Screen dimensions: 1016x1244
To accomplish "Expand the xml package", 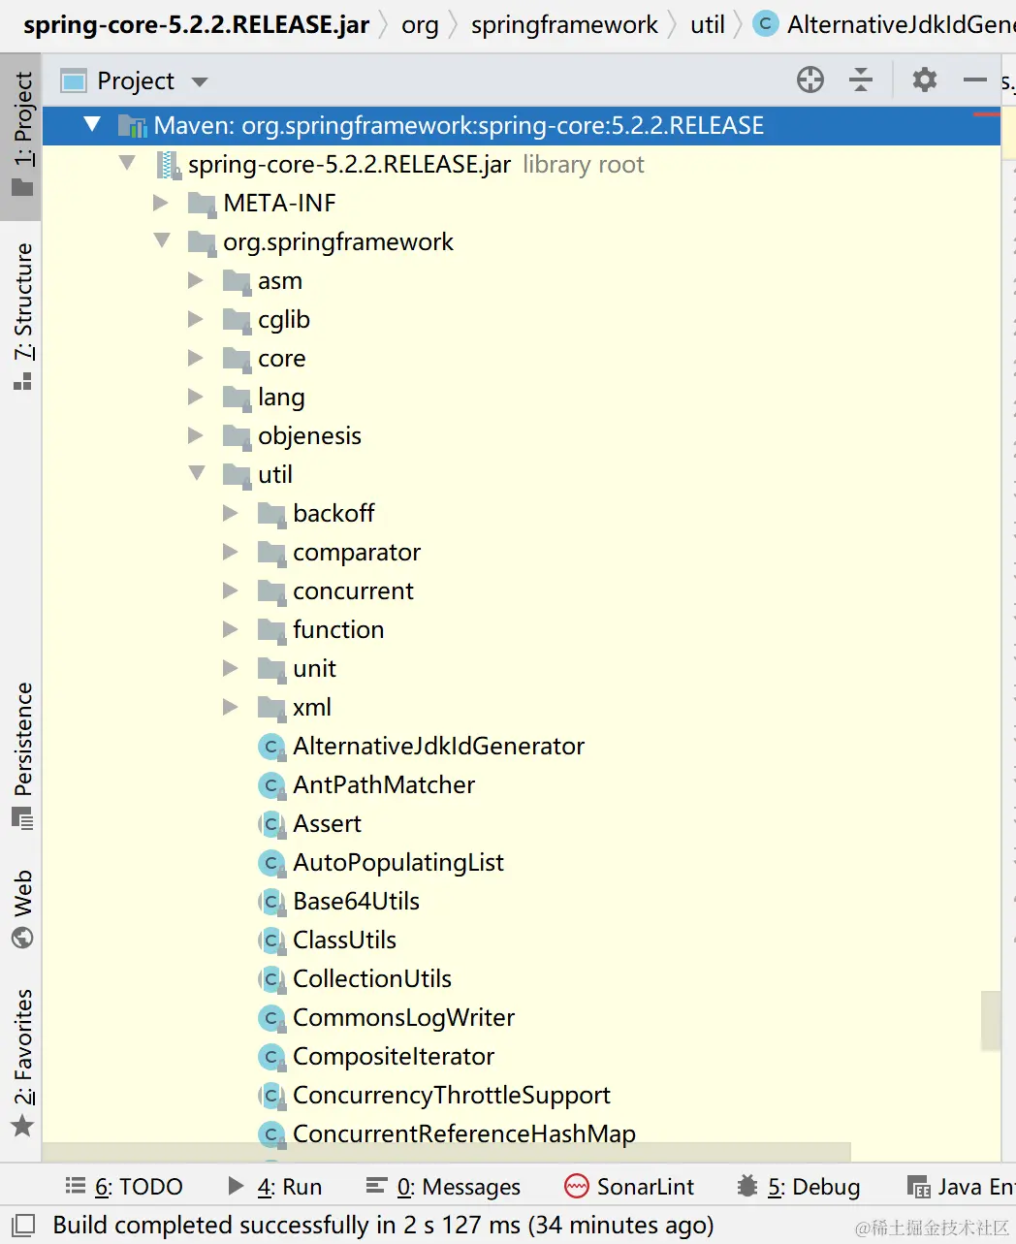I will click(x=231, y=707).
